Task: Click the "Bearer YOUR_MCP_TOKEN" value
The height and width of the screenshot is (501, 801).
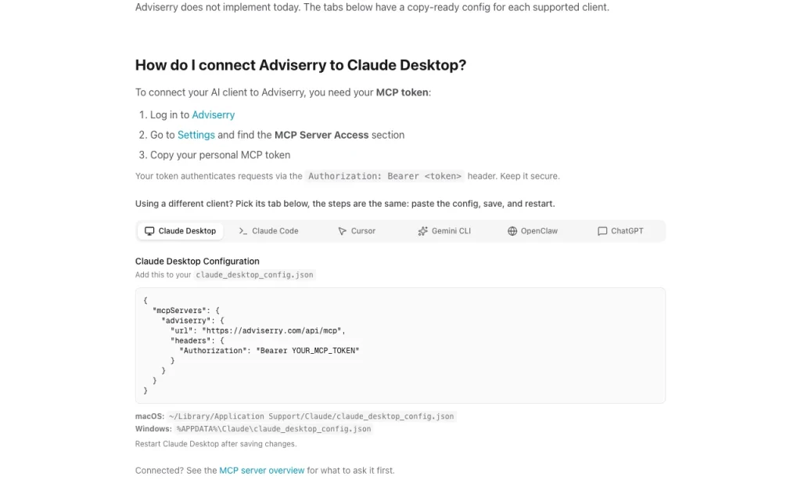Action: [x=307, y=351]
